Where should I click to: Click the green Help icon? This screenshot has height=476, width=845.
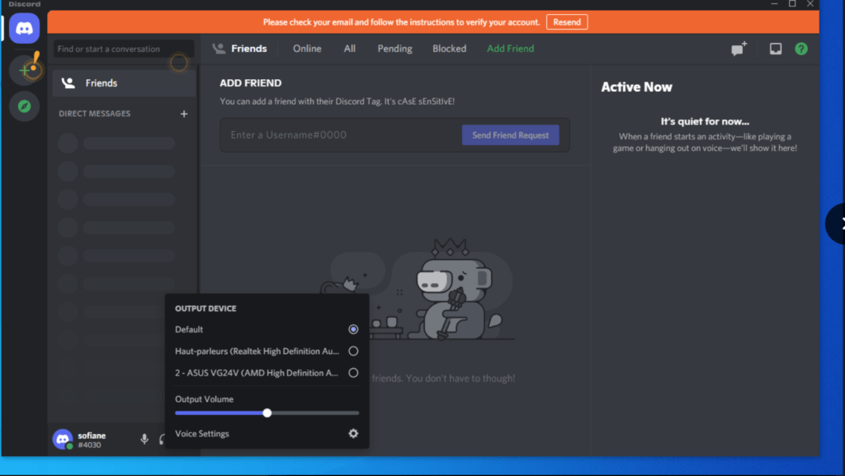click(801, 49)
